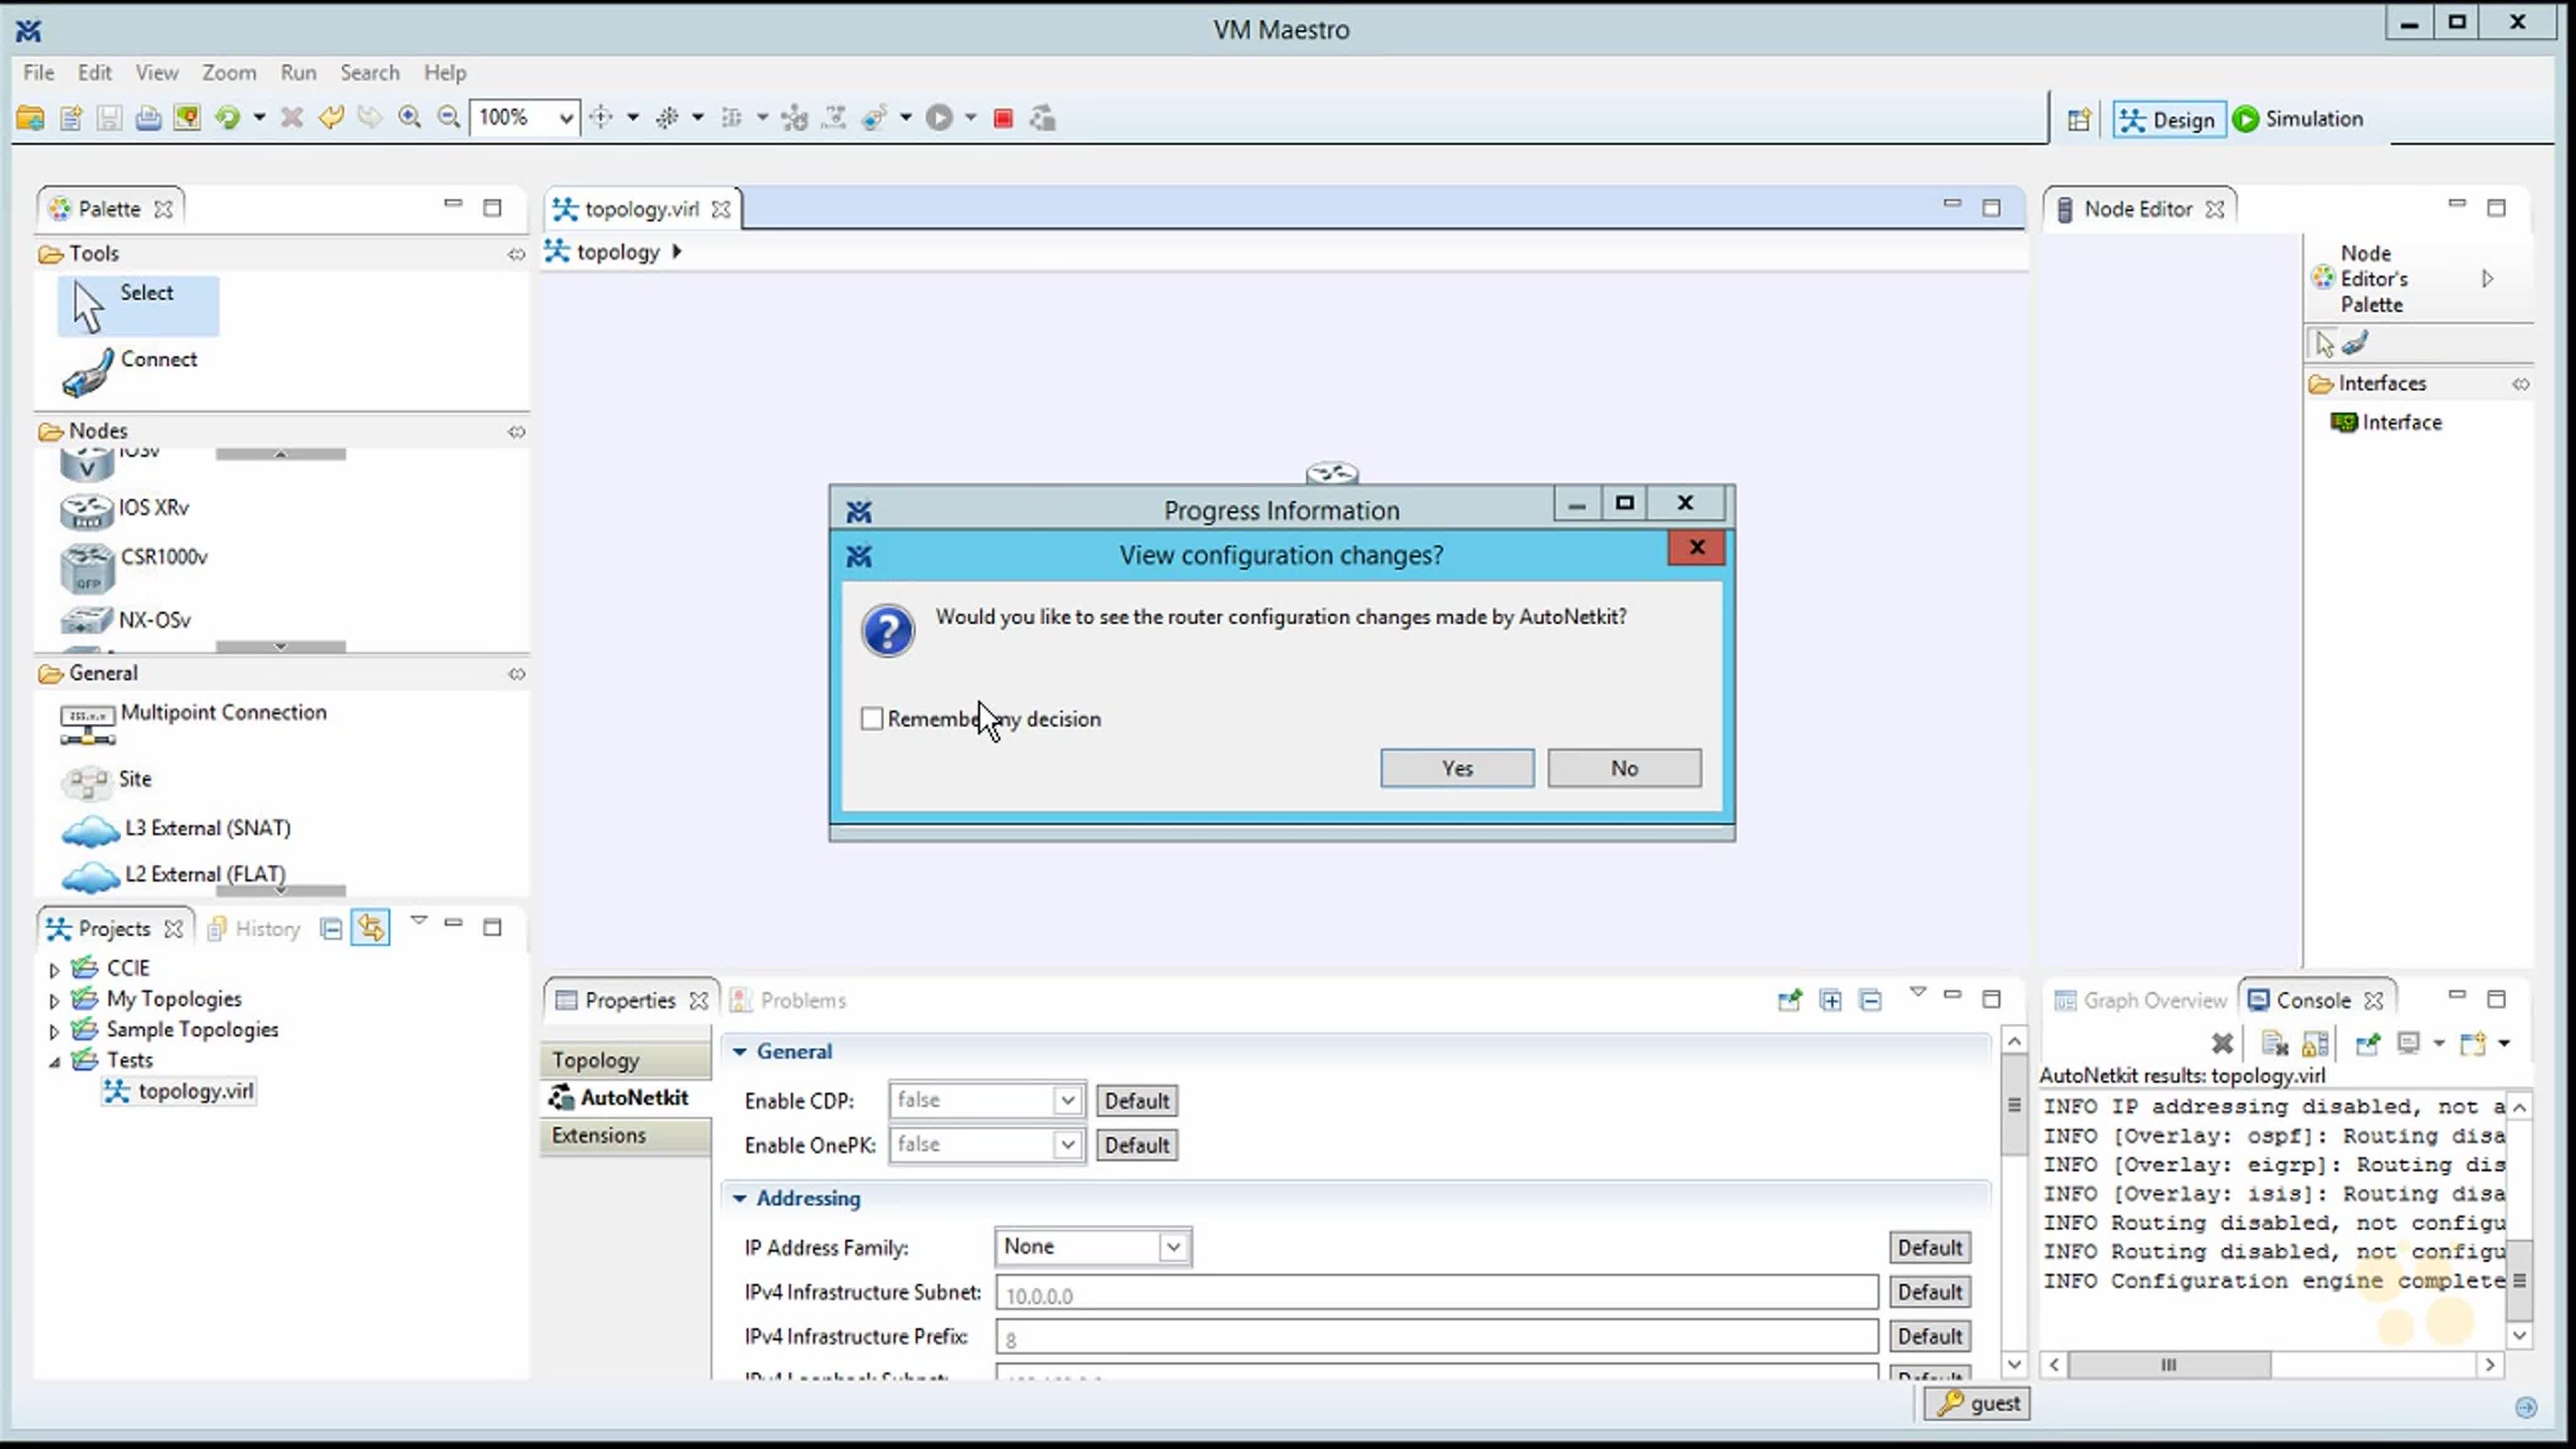This screenshot has width=2576, height=1449.
Task: Check the Remember my decision checkbox
Action: point(872,719)
